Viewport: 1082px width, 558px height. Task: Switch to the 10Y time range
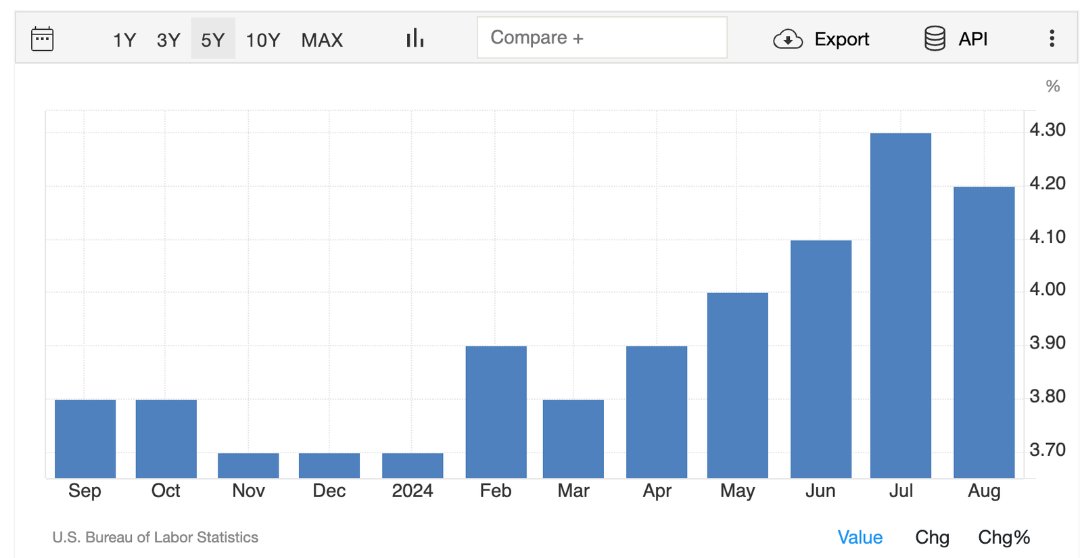(262, 40)
